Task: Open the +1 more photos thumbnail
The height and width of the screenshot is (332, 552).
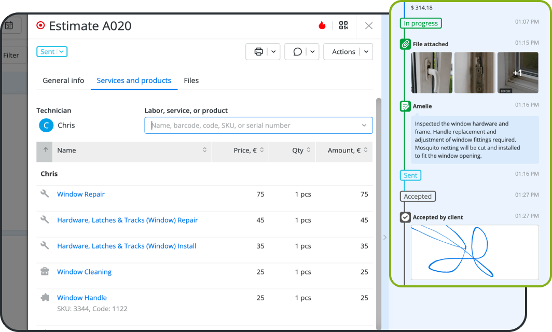Action: pos(518,73)
